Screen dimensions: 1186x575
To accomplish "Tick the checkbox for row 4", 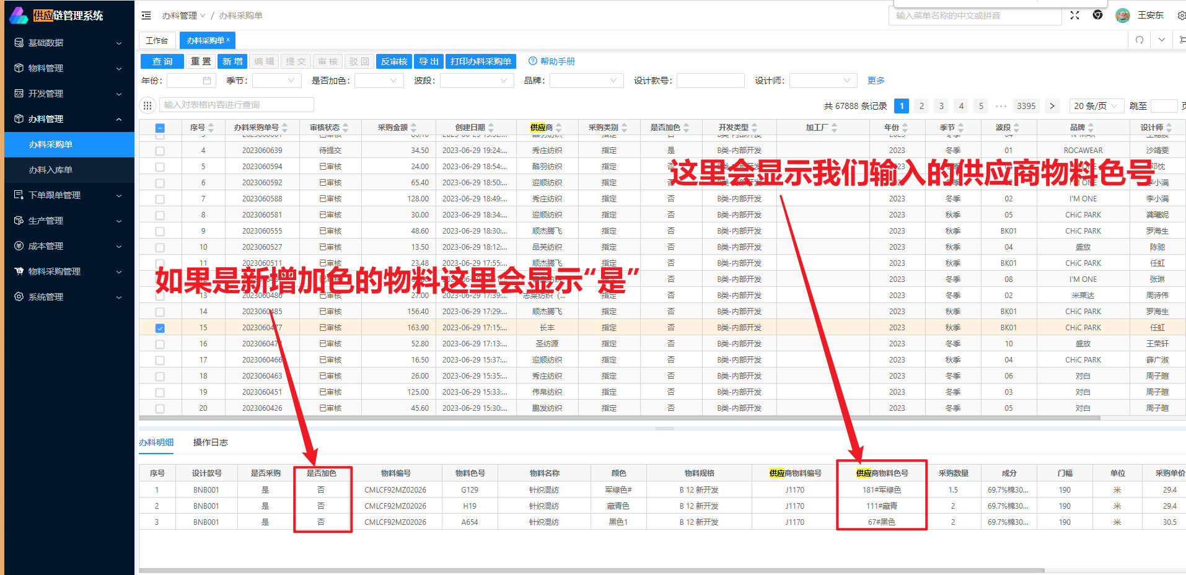I will click(160, 151).
